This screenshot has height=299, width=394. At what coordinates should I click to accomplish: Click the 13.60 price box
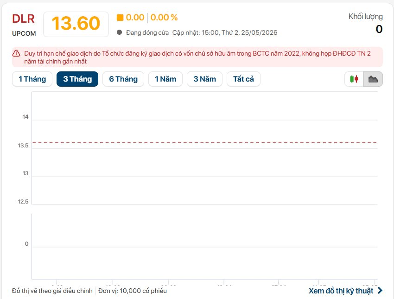click(76, 24)
